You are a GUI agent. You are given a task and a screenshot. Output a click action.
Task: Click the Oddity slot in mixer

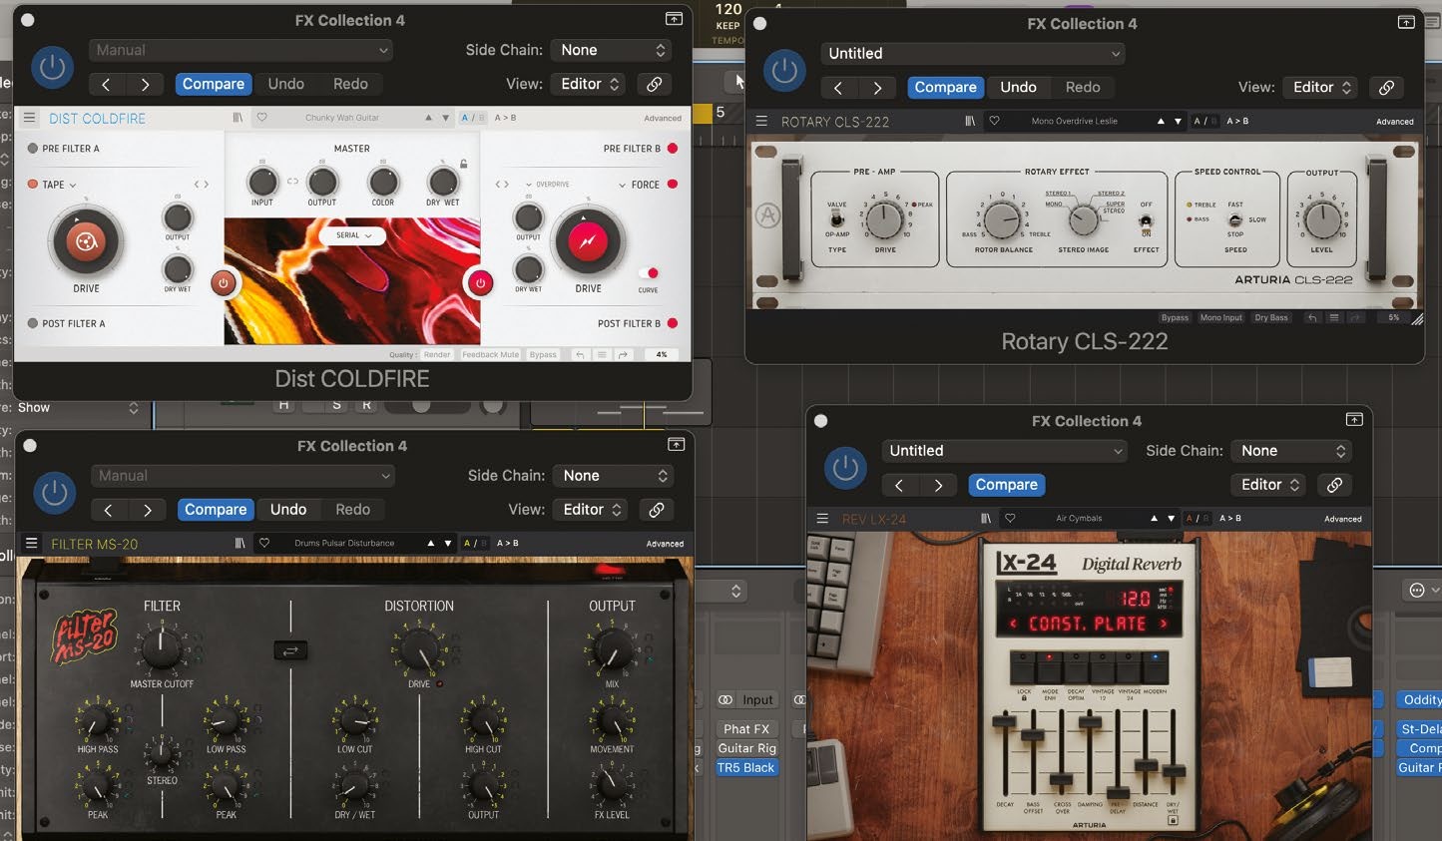[x=1420, y=700]
